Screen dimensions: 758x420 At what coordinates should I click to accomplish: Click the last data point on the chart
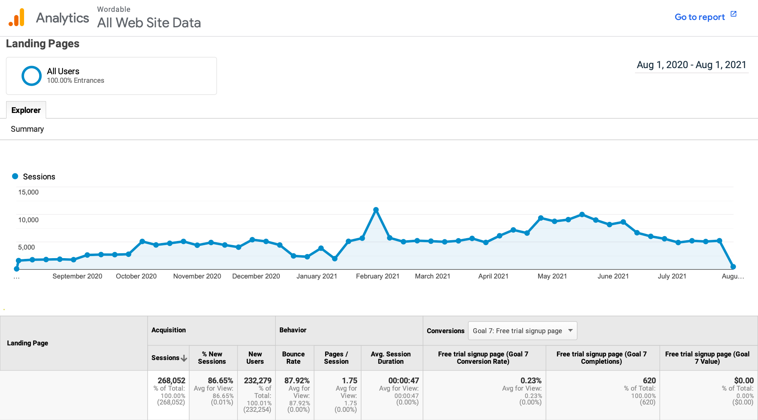point(733,267)
